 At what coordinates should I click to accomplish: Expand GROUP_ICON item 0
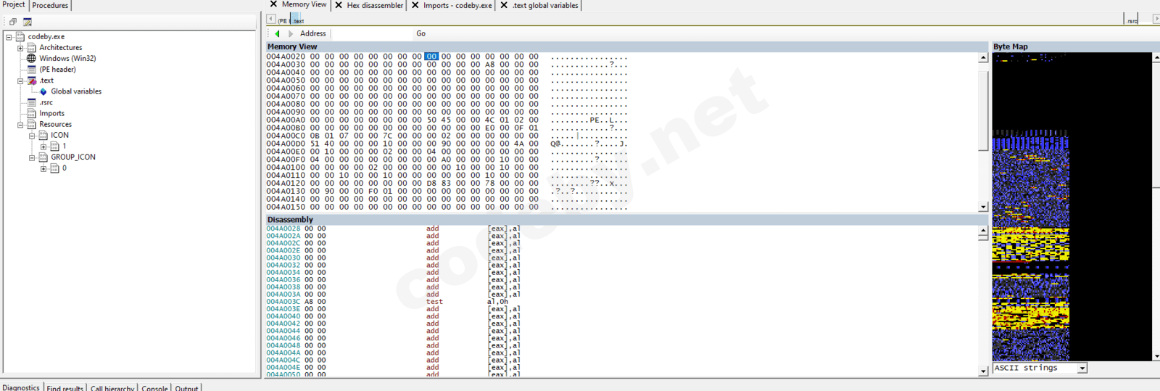(43, 168)
